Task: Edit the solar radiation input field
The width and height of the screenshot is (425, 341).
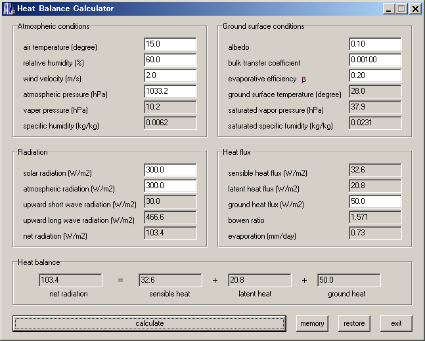Action: pos(170,170)
